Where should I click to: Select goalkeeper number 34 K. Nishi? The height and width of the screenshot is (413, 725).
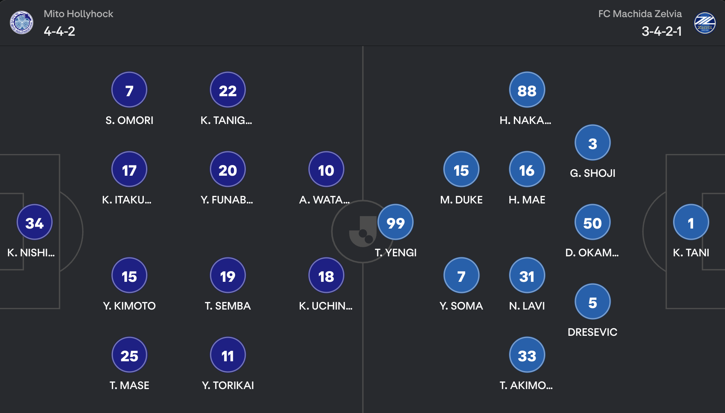click(35, 222)
